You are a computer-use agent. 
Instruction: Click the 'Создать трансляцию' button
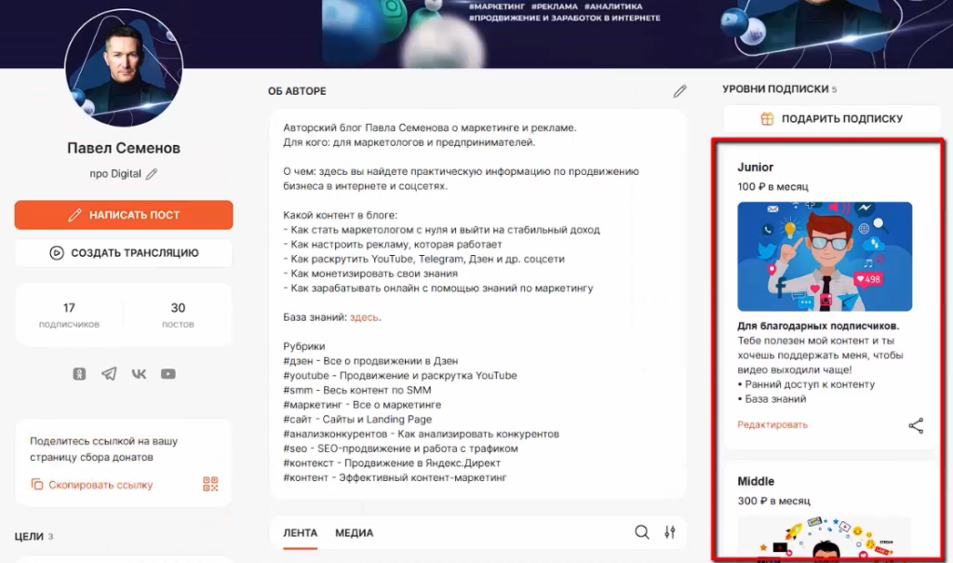pos(124,253)
